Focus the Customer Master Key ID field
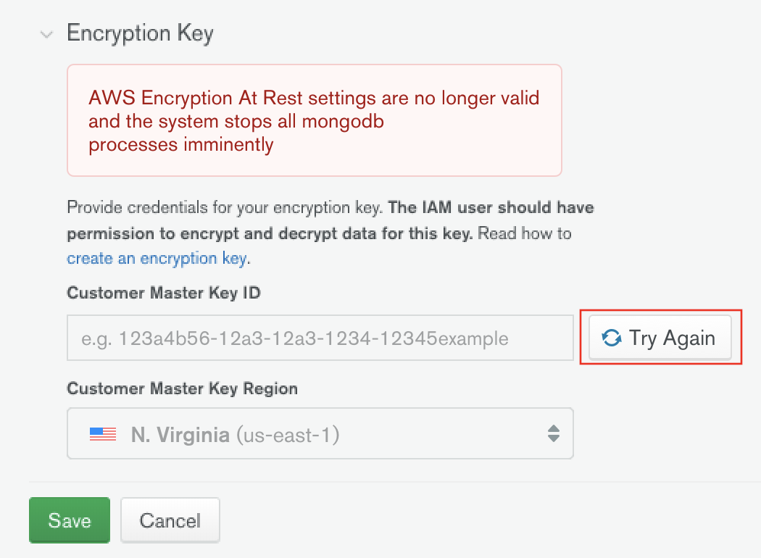 point(319,338)
